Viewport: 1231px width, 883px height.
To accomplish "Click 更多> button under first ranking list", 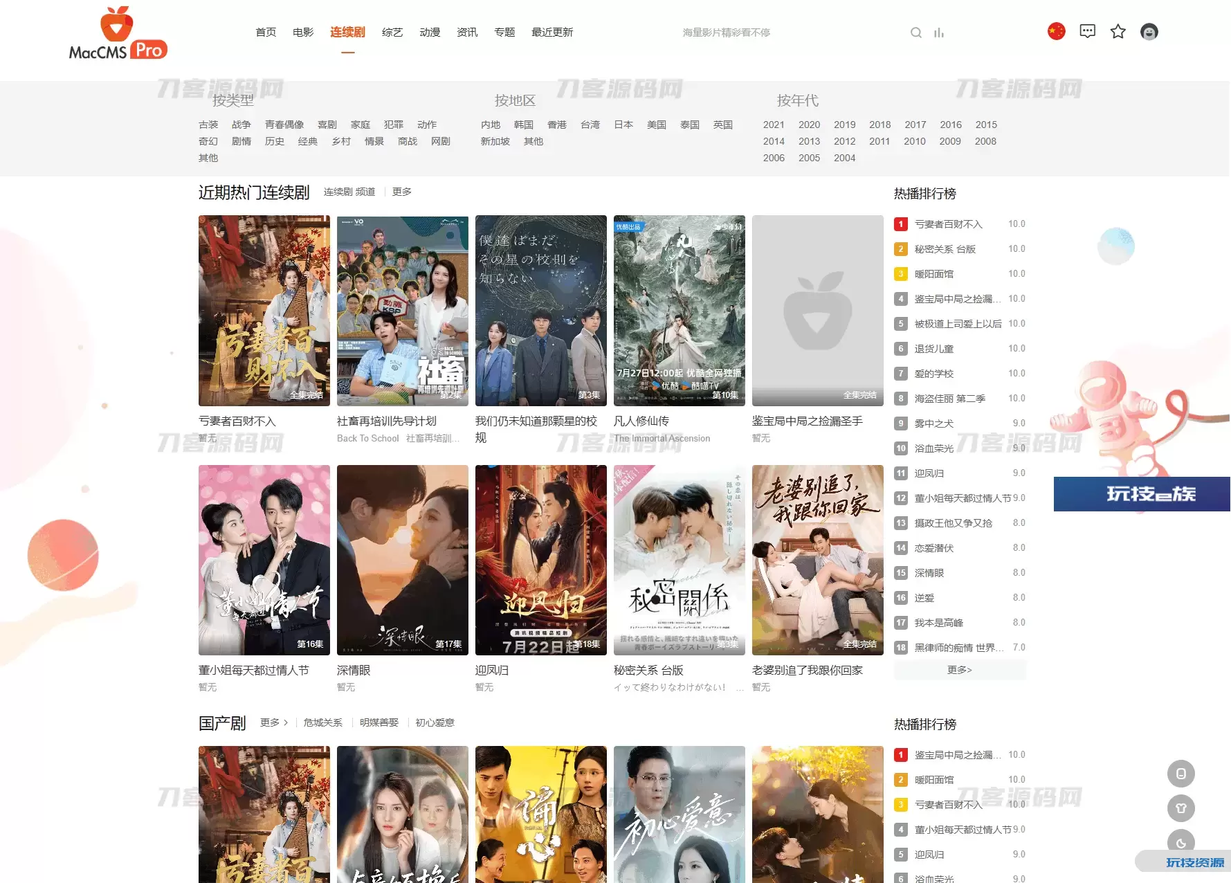I will (960, 670).
